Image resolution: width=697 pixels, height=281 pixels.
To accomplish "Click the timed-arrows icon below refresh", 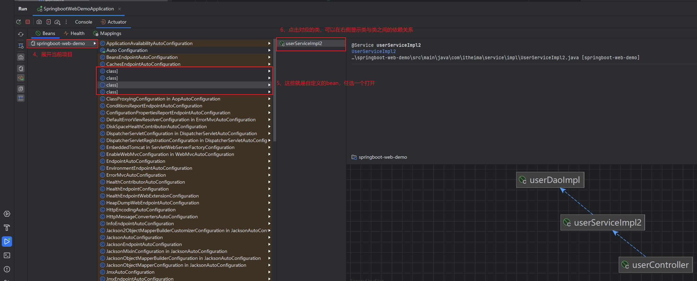I will click(x=21, y=46).
